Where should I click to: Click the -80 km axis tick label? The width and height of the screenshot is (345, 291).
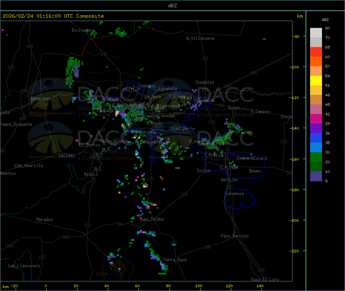[x=296, y=36]
